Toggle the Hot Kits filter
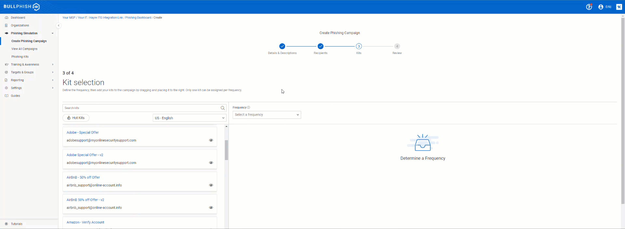This screenshot has height=229, width=625. pyautogui.click(x=76, y=118)
